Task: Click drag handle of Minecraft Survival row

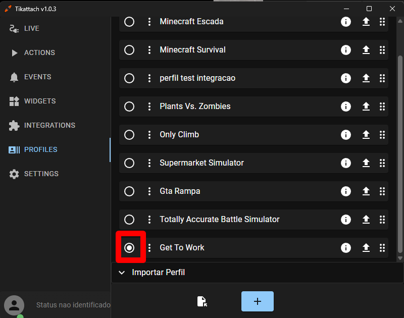Action: [x=382, y=50]
